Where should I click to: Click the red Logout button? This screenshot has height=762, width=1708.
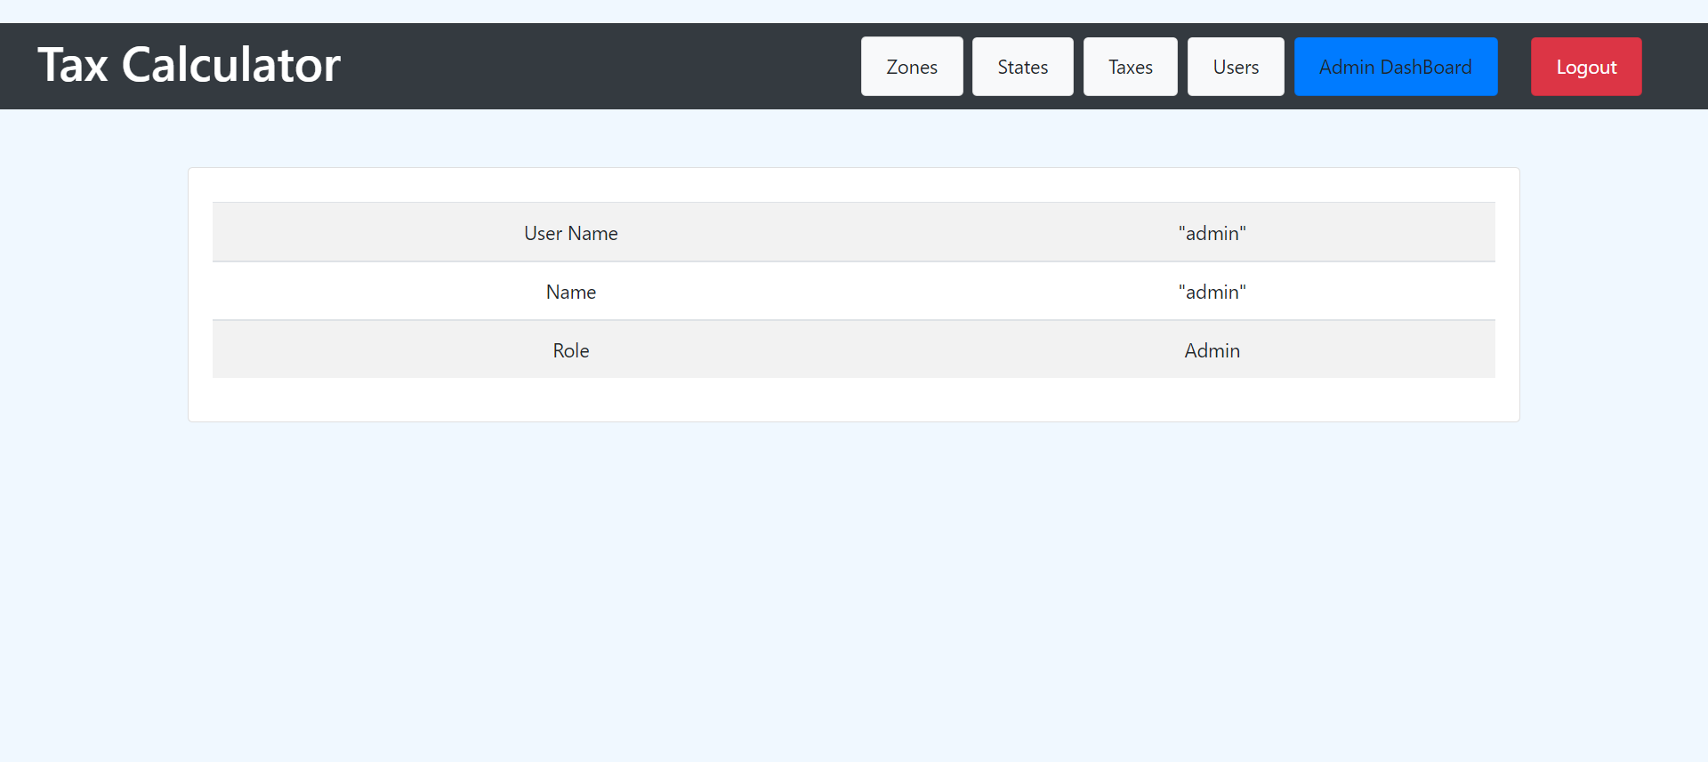tap(1586, 67)
